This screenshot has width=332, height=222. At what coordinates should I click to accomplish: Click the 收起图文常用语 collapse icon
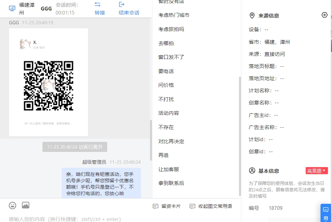(x=192, y=206)
